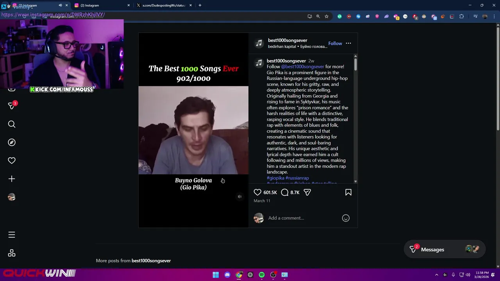
Task: Create a new post with plus icon
Action: pyautogui.click(x=12, y=179)
